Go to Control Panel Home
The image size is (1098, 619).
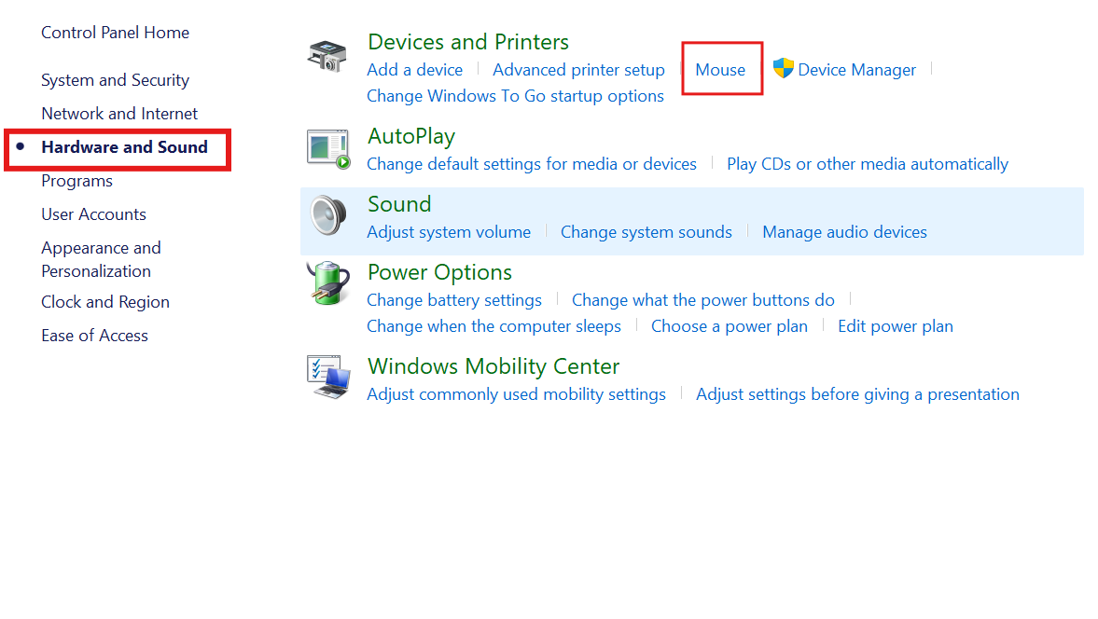pos(115,33)
